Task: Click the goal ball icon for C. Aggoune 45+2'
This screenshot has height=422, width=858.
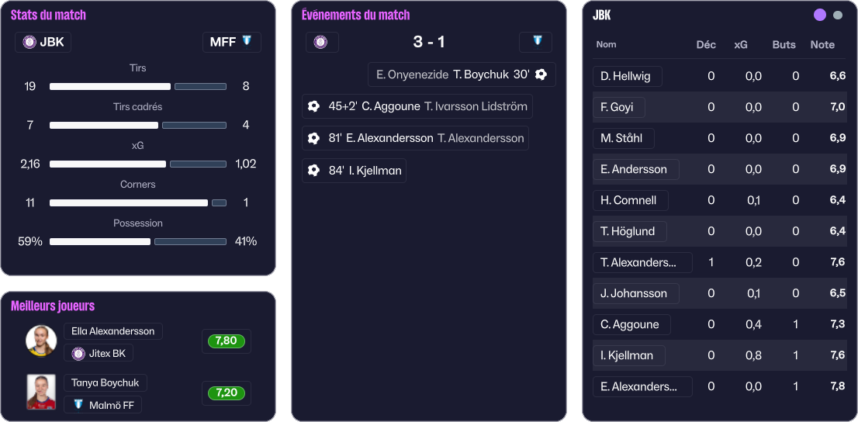Action: point(313,106)
